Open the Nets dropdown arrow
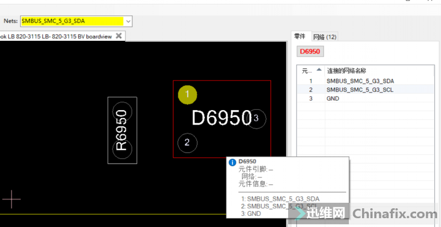Screen dimensions: 441x227 coord(128,21)
